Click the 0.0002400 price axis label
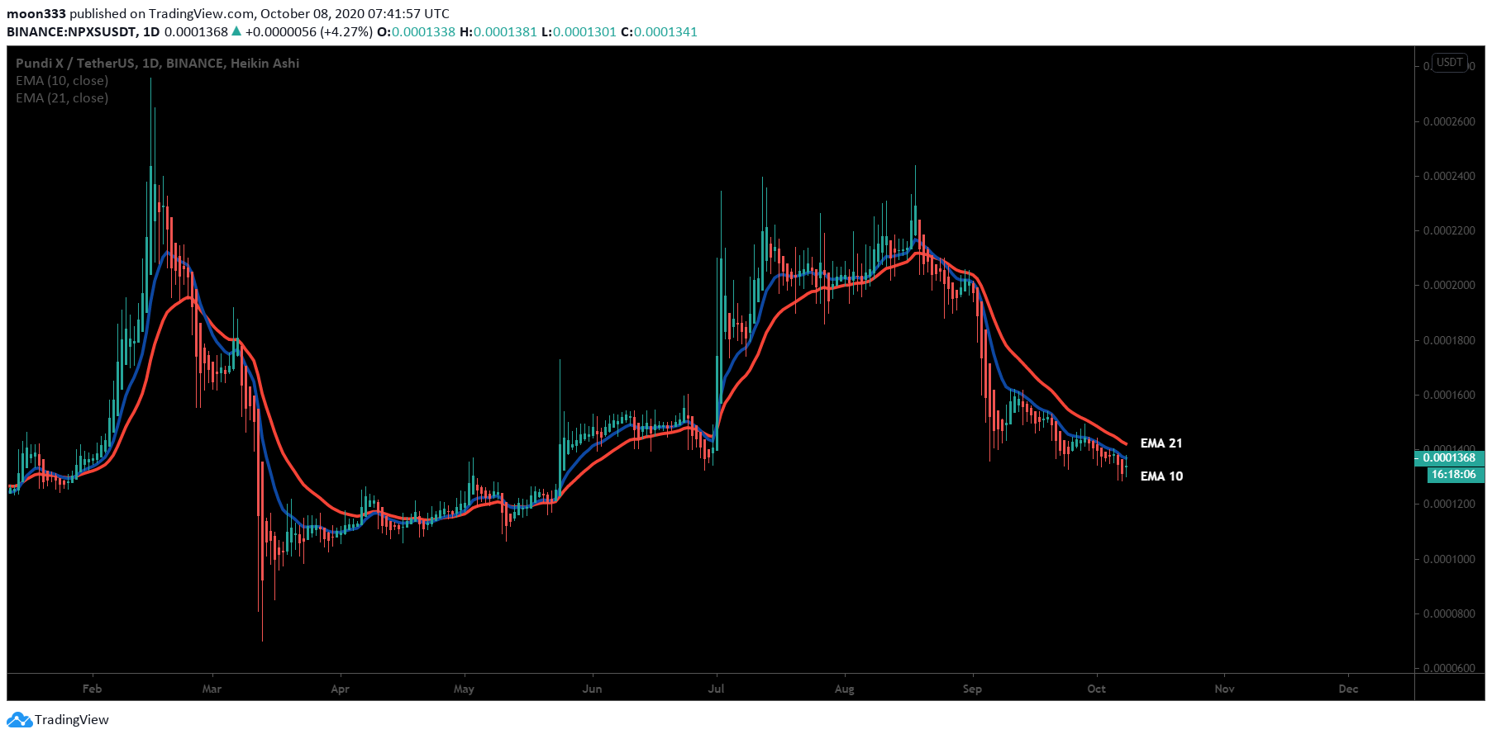 click(x=1449, y=176)
